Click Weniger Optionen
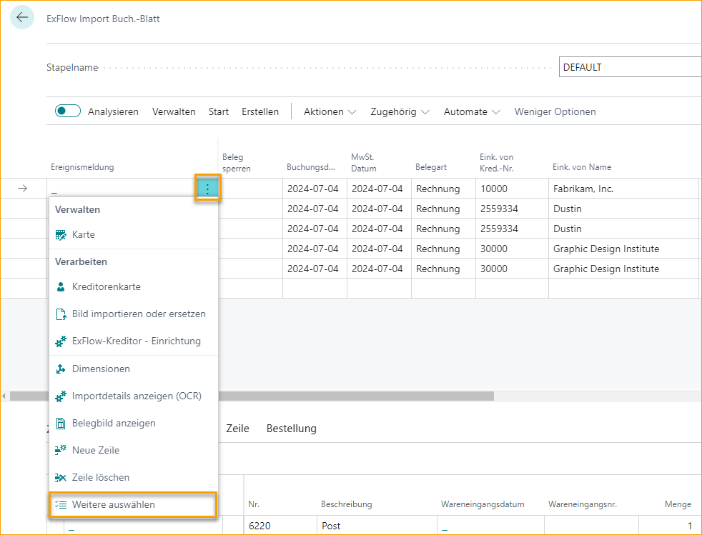 [x=555, y=111]
